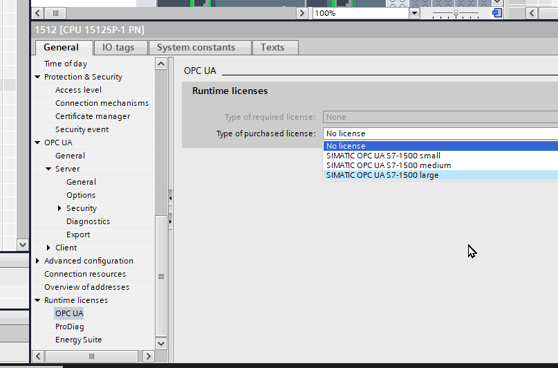Click the navigation tree vertical scrollbar thumb

tap(161, 276)
